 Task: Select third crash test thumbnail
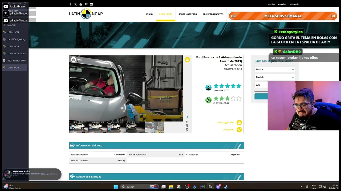pyautogui.click(x=116, y=127)
